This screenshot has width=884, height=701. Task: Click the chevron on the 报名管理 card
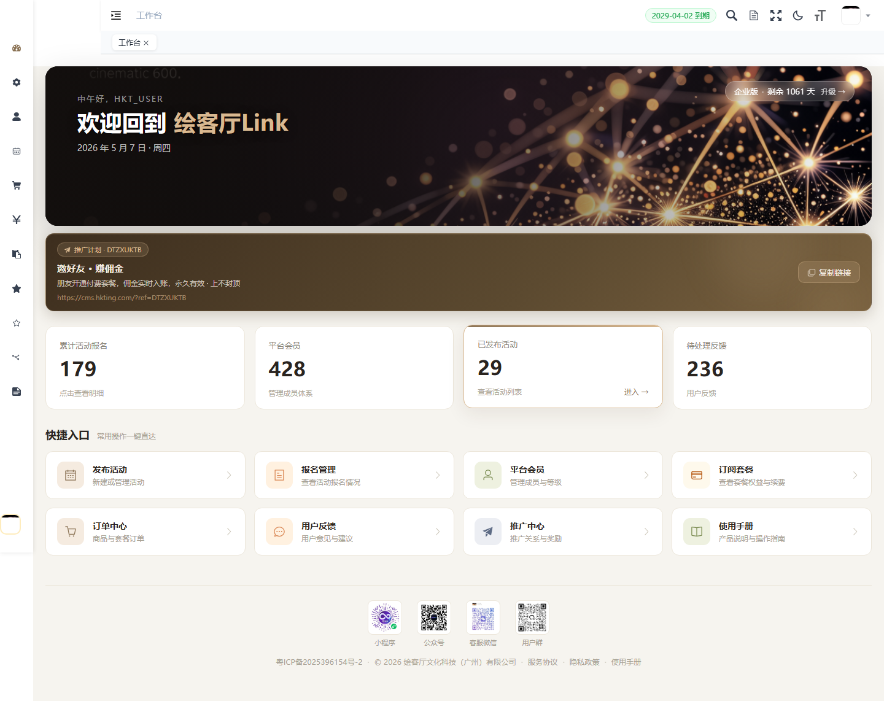click(x=438, y=475)
